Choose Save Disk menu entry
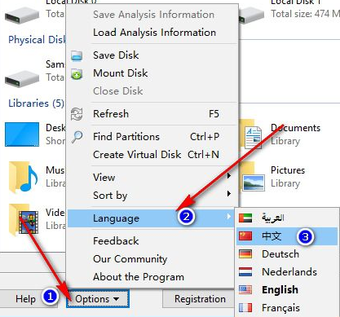The image size is (340, 317). [152, 55]
